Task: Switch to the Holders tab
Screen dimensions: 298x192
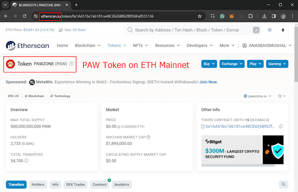Action: pos(38,185)
